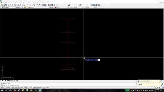Toggle GRID display in status bar
This screenshot has height=92, width=164.
click(19, 88)
